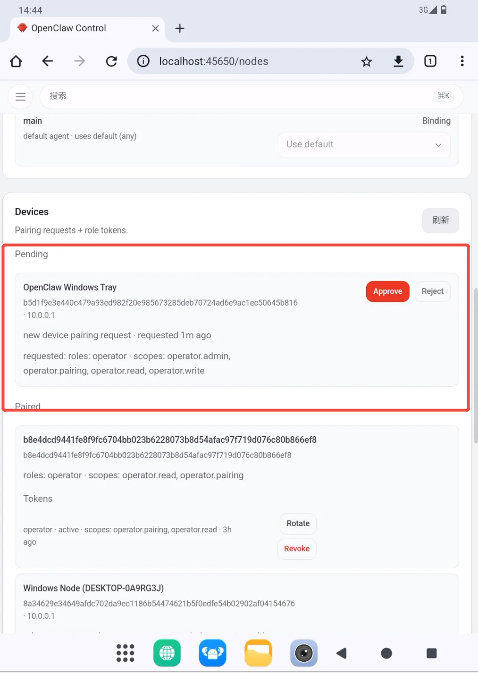Revoke the operator token
Image resolution: width=478 pixels, height=673 pixels.
tap(297, 549)
